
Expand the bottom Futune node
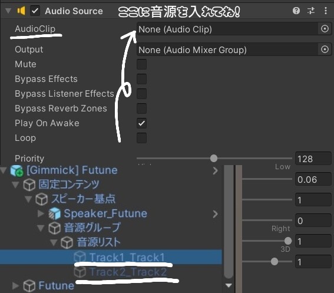15,286
